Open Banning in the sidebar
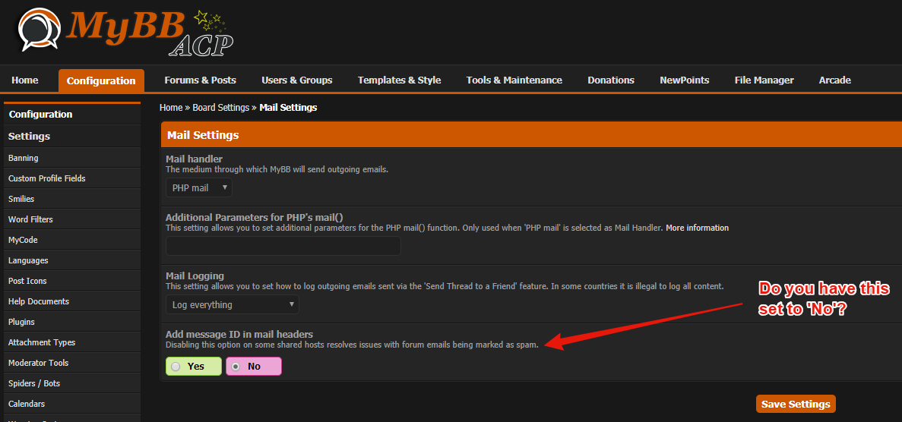Screen dimensions: 902x422 pos(72,158)
